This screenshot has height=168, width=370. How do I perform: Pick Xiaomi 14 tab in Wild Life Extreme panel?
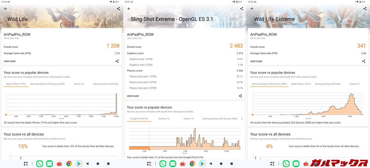point(354,84)
